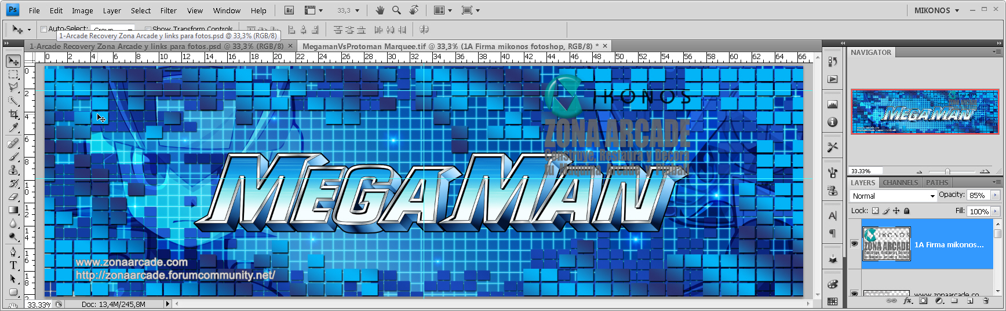
Task: Select the Pen tool
Action: pyautogui.click(x=13, y=252)
